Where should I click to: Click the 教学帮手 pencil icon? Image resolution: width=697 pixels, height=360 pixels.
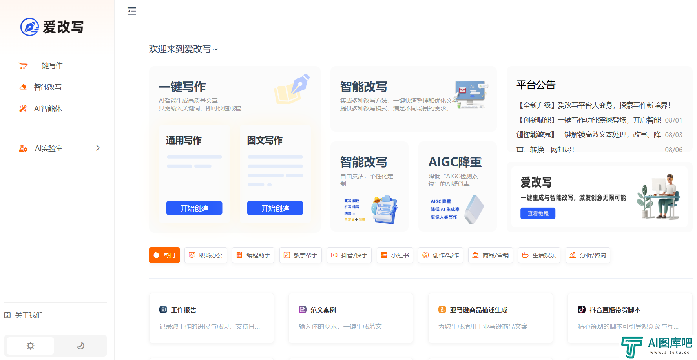click(287, 255)
